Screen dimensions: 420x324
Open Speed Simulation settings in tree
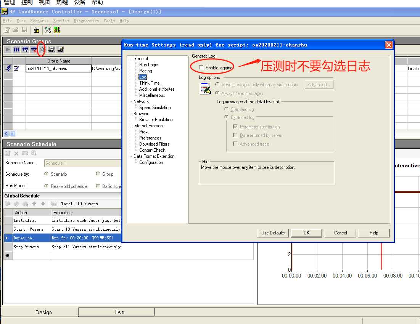(155, 107)
